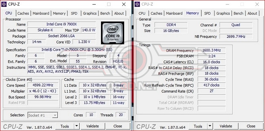Open Caches tab in right CPU-Z window

156,13
